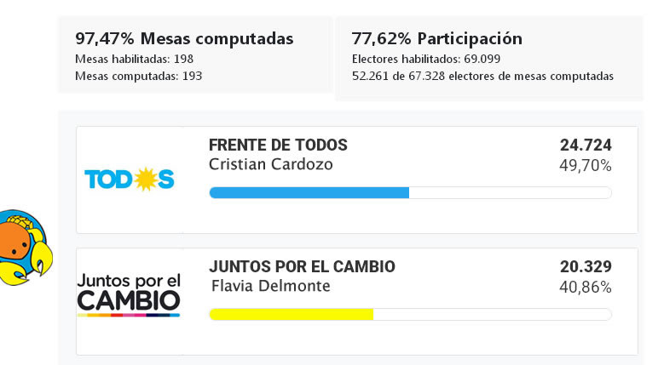
Task: Select the JUNTOS POR EL CAMBIO heading
Action: (302, 267)
